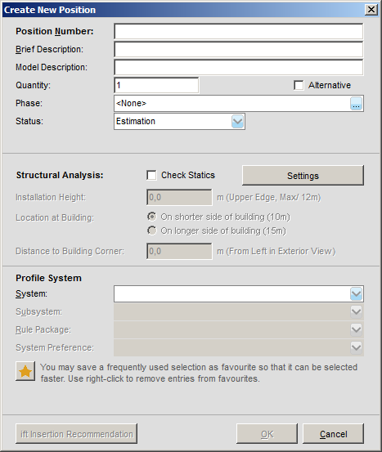Expand the Status dropdown arrow
The width and height of the screenshot is (382, 452).
point(237,121)
